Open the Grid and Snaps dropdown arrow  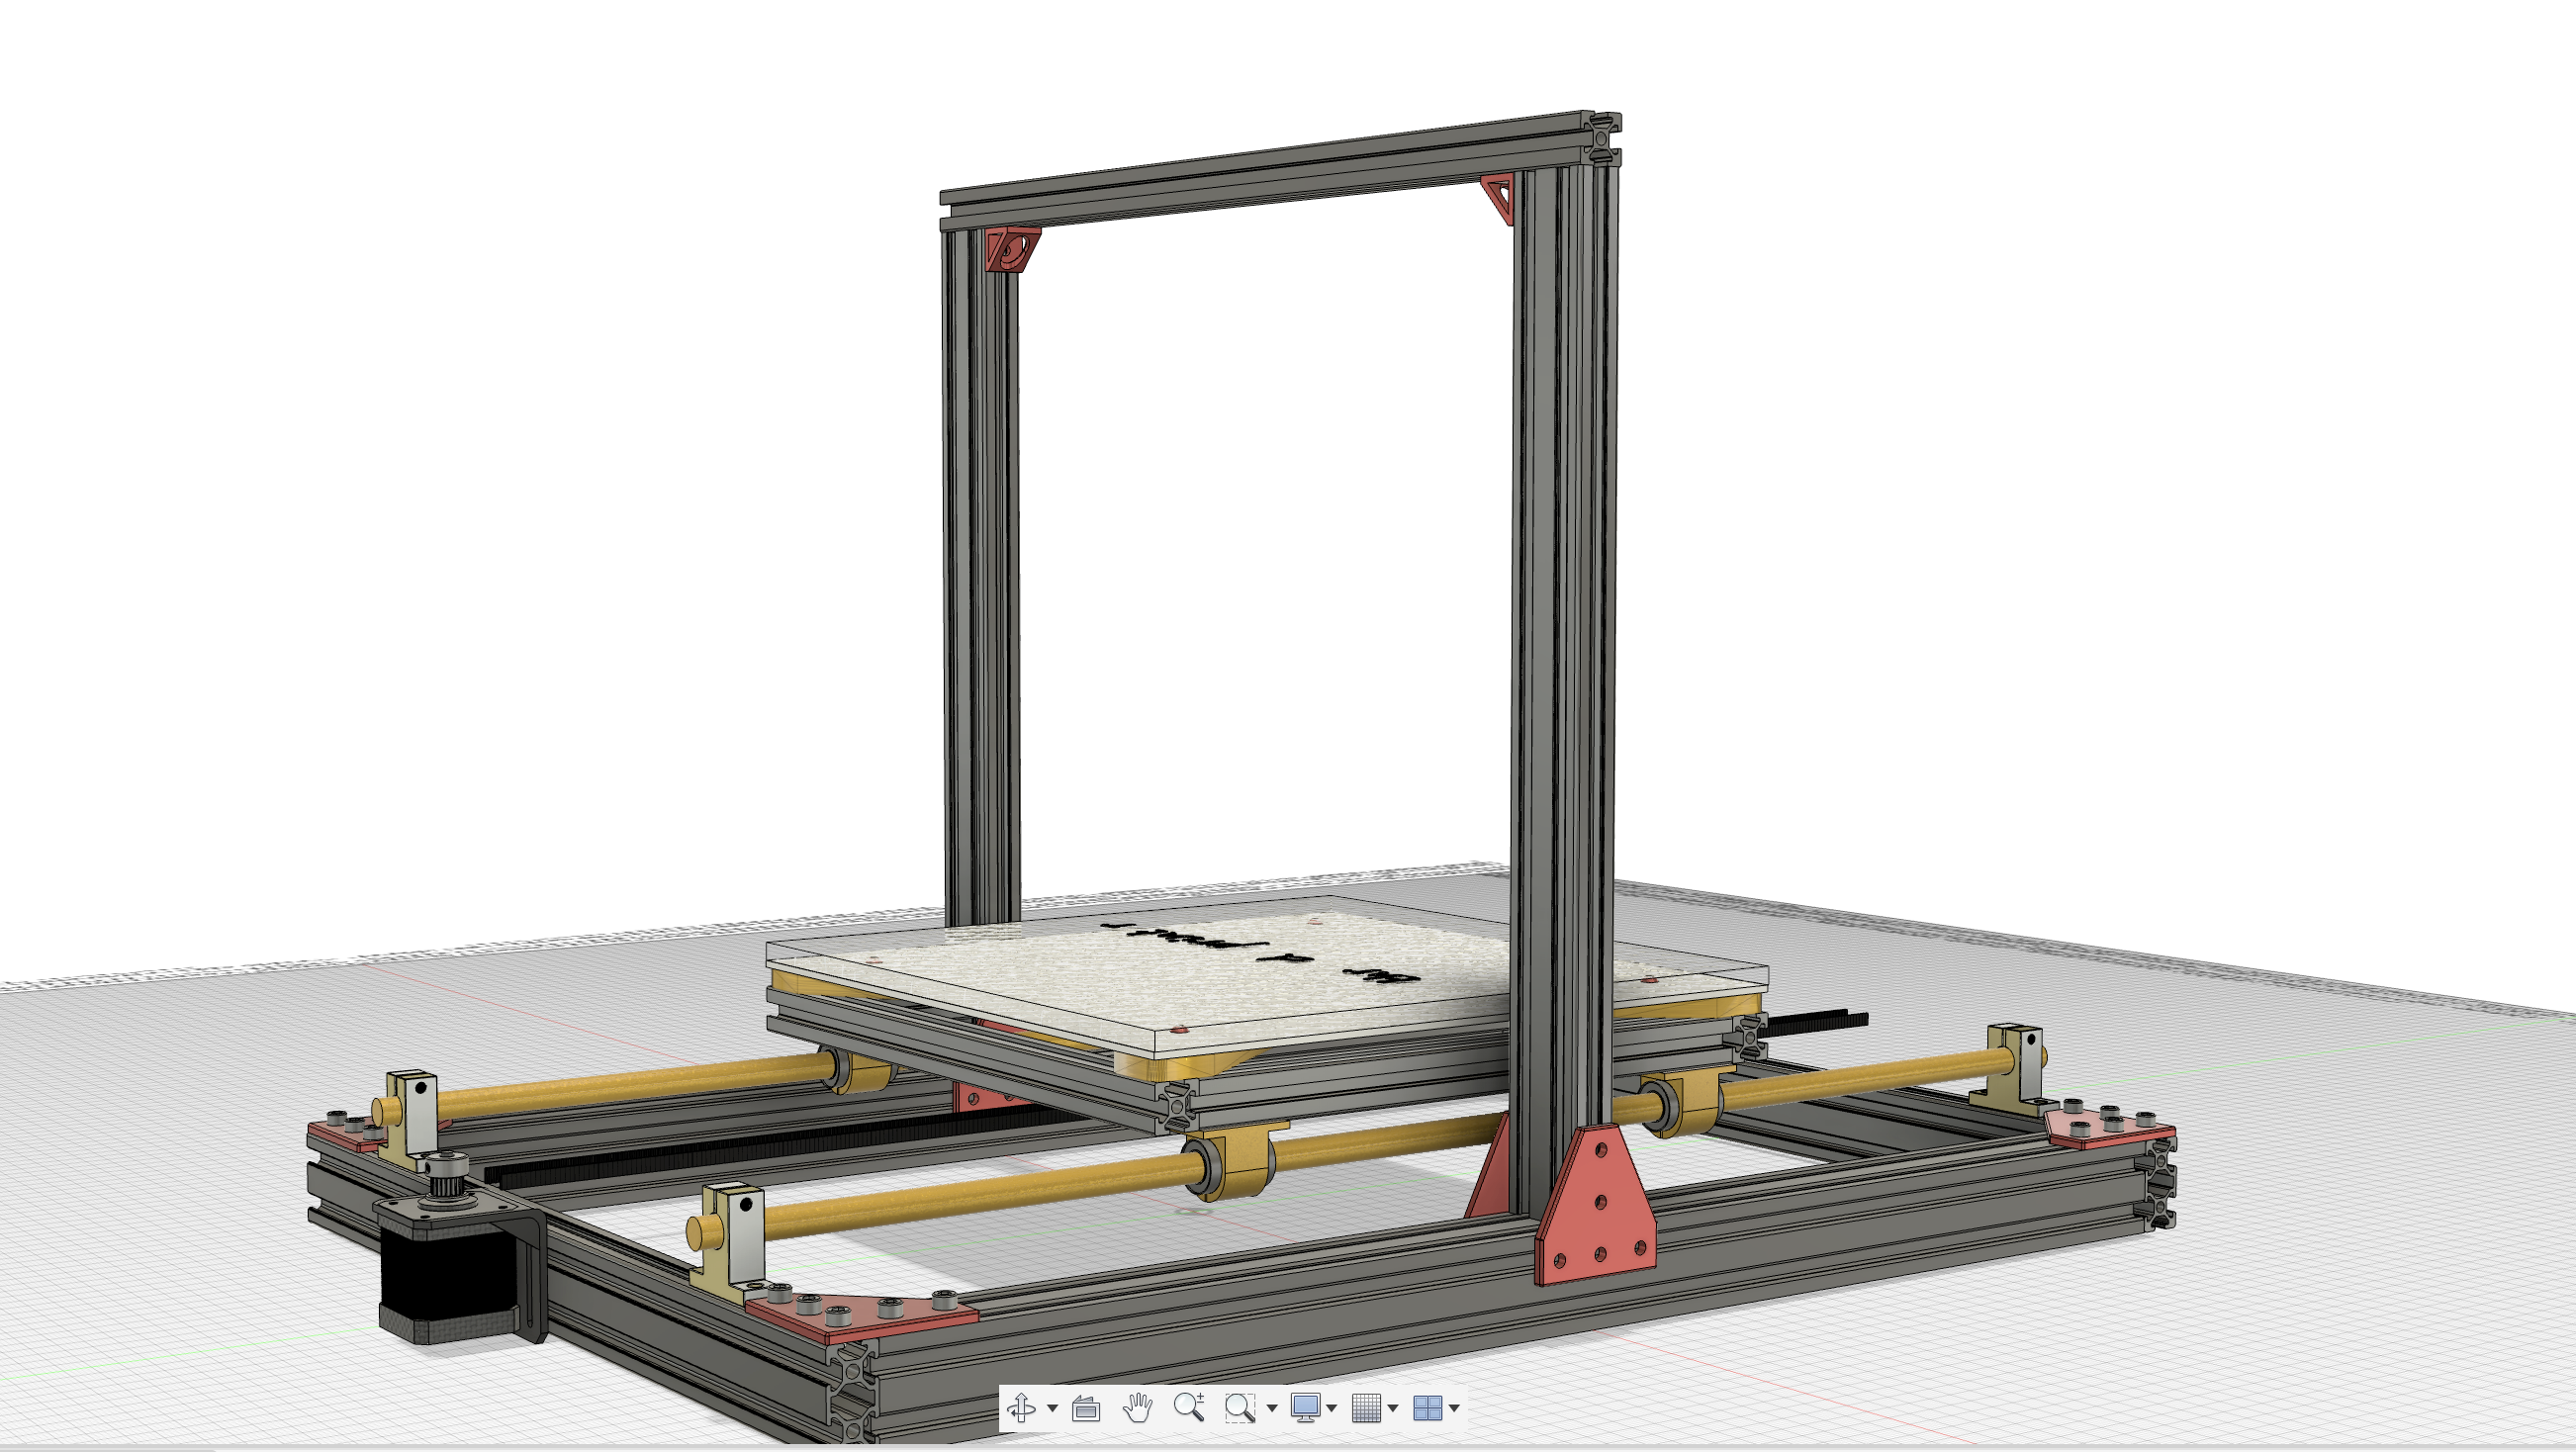click(x=1393, y=1409)
